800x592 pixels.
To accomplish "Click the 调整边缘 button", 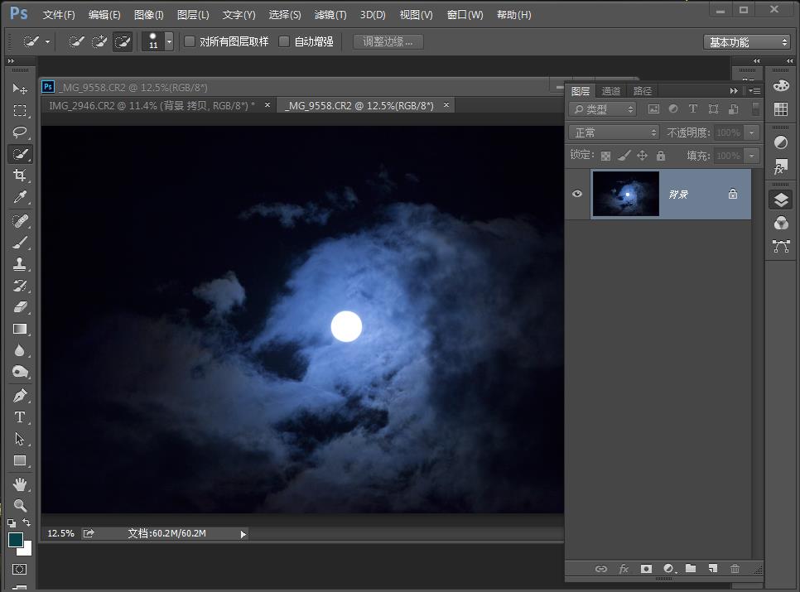I will click(x=388, y=41).
